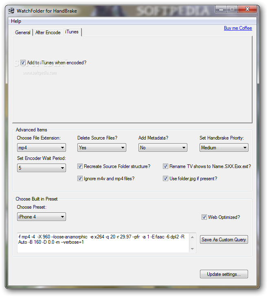This screenshot has width=268, height=297.
Task: Open the Choose File Extension dropdown
Action: [42, 148]
